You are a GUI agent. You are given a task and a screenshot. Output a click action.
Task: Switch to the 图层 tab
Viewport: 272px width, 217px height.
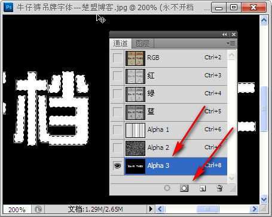[142, 43]
